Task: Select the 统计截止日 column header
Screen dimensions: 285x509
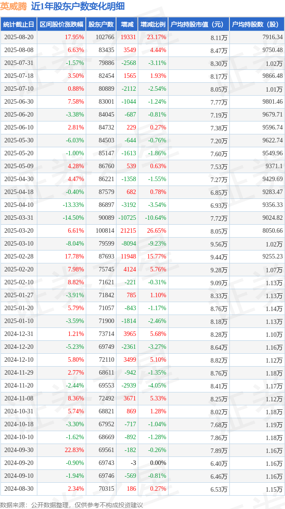Action: [x=18, y=24]
